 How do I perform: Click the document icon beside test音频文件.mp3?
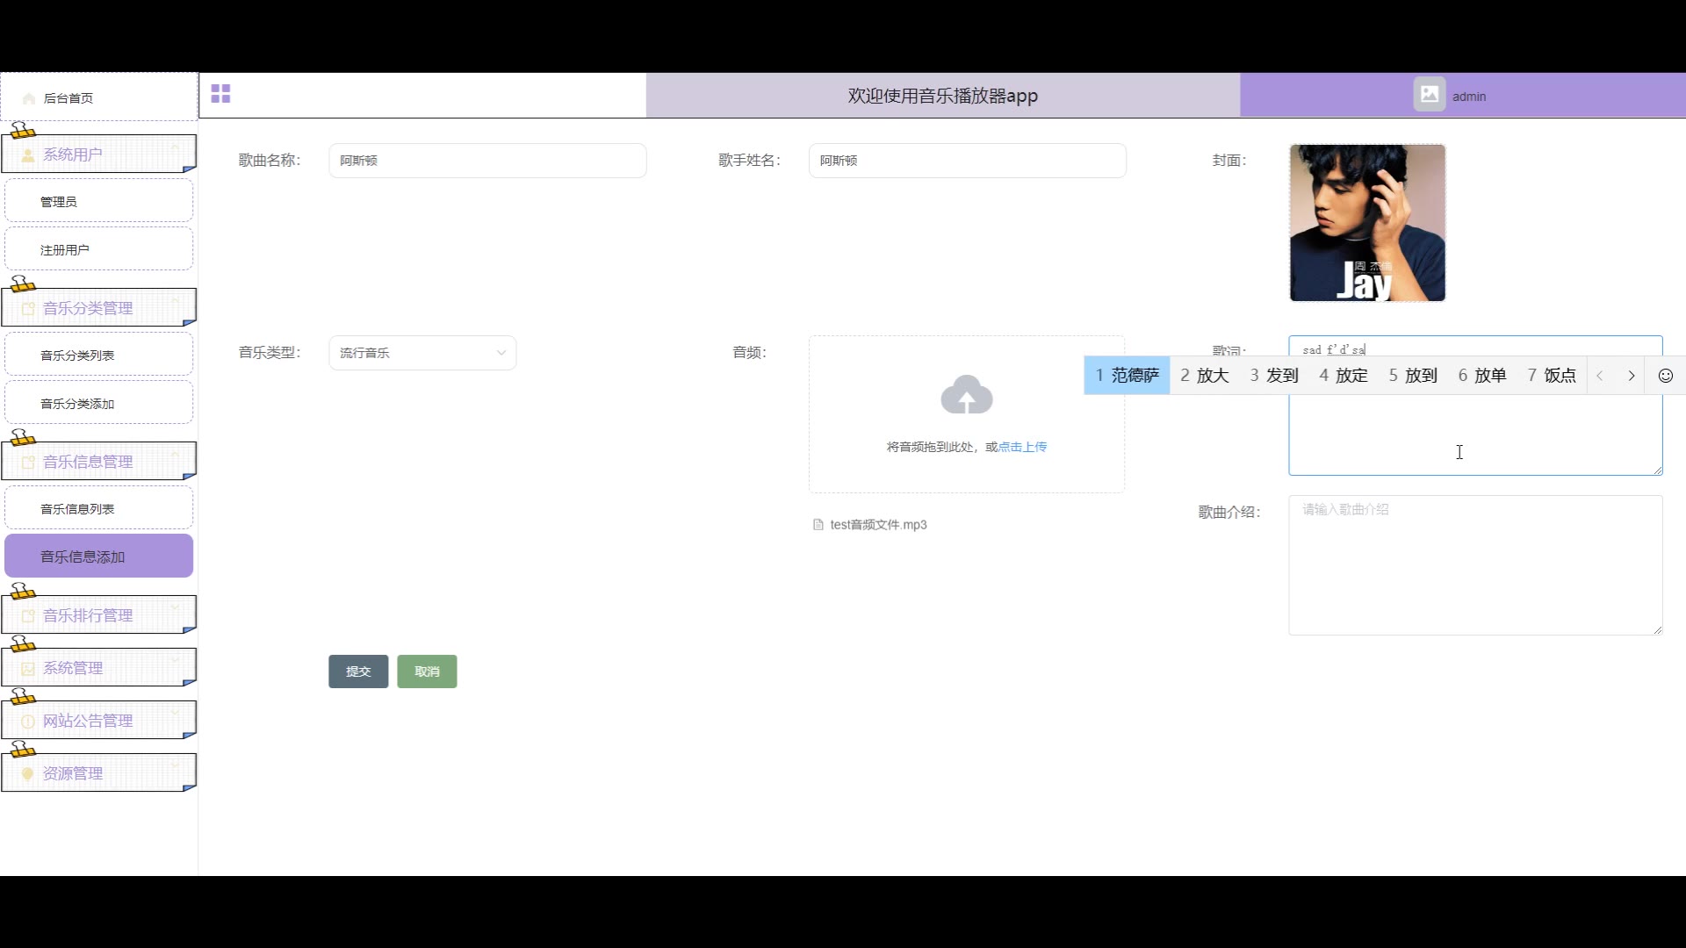(818, 525)
